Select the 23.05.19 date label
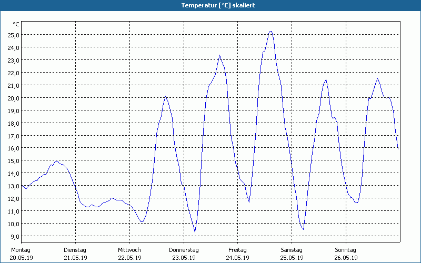 [184, 258]
